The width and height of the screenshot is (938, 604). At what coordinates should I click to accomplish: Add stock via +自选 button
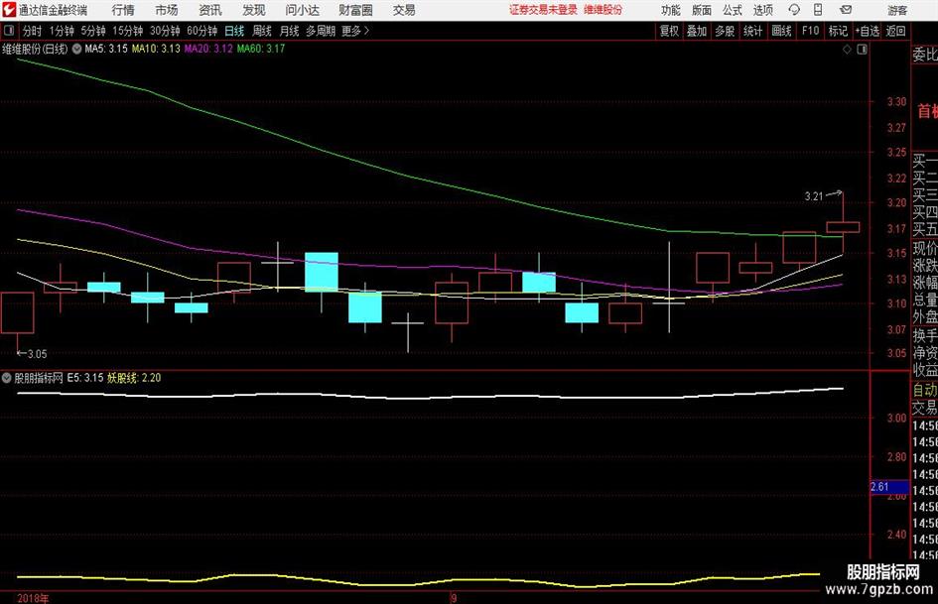[x=868, y=31]
